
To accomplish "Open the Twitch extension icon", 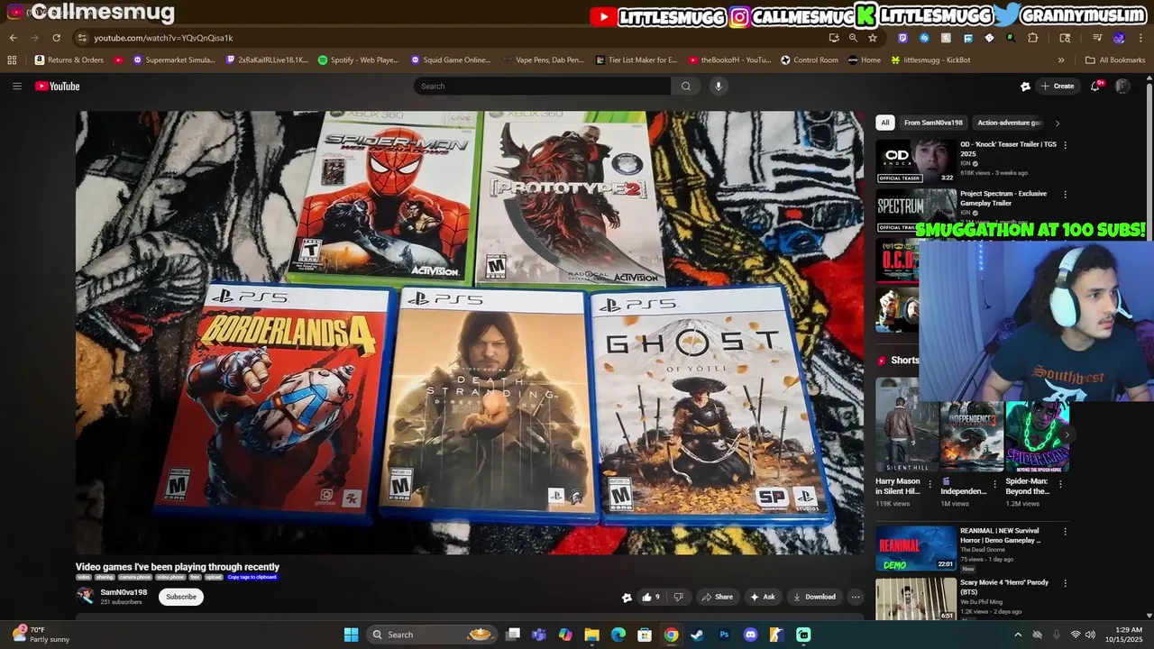I will (x=902, y=38).
